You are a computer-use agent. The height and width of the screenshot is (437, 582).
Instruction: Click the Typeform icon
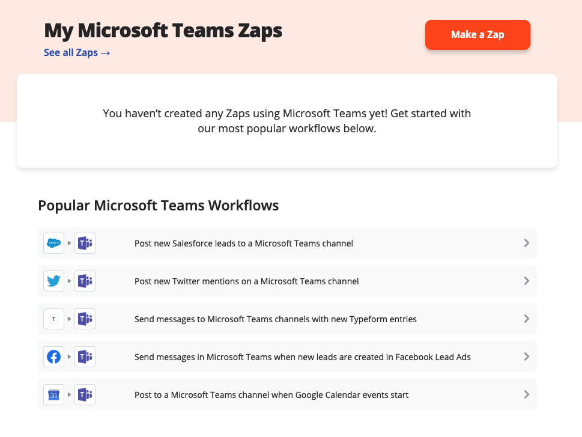[54, 319]
